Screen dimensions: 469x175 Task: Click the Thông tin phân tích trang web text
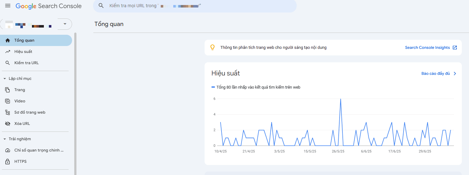point(274,48)
